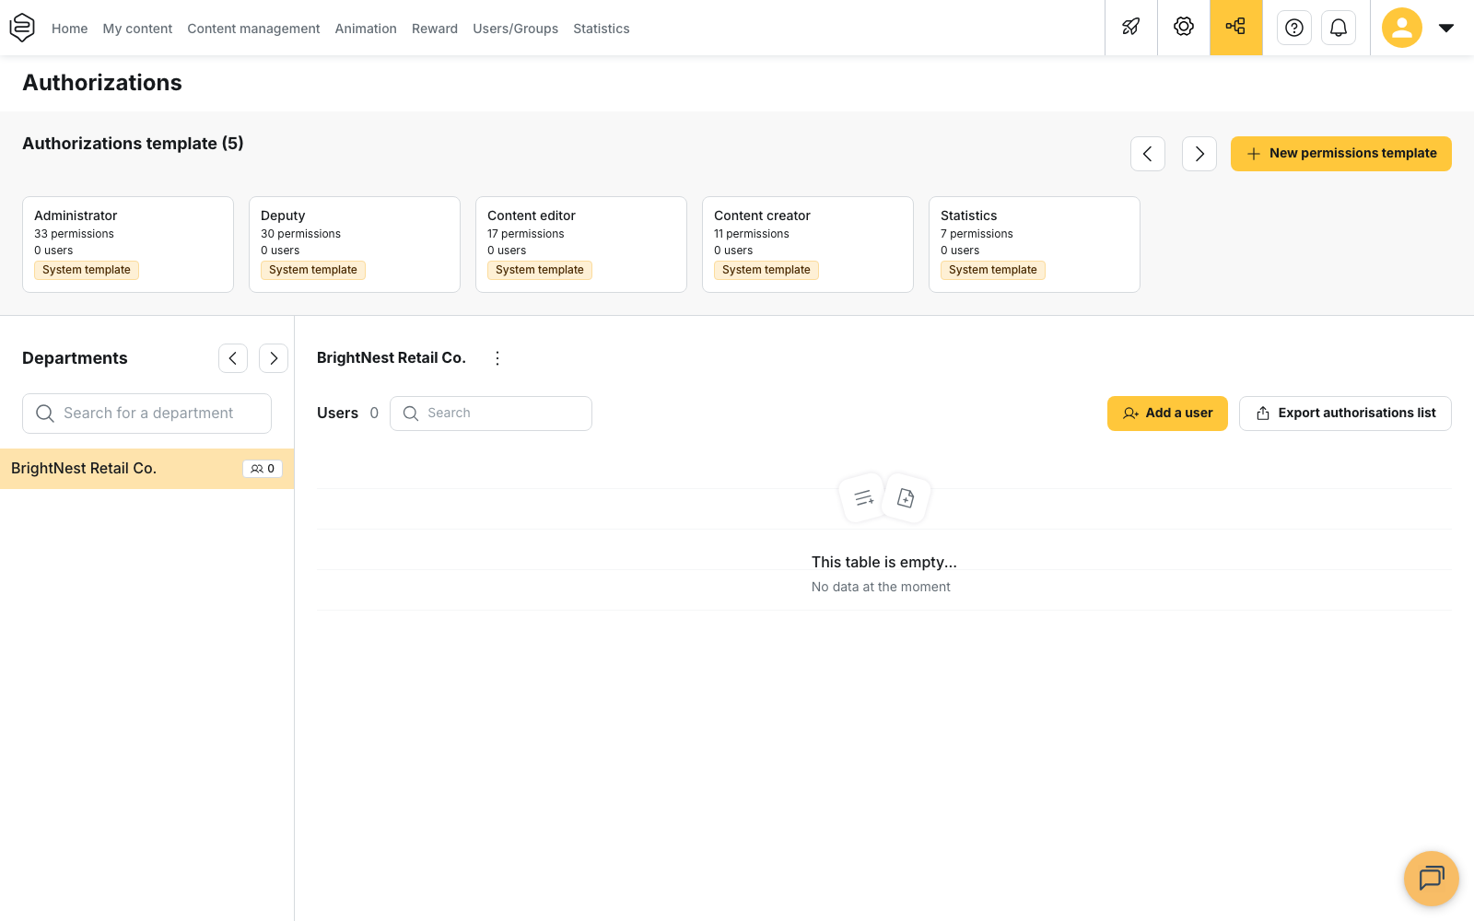Click the user count badge on BrightNest row

tap(263, 469)
